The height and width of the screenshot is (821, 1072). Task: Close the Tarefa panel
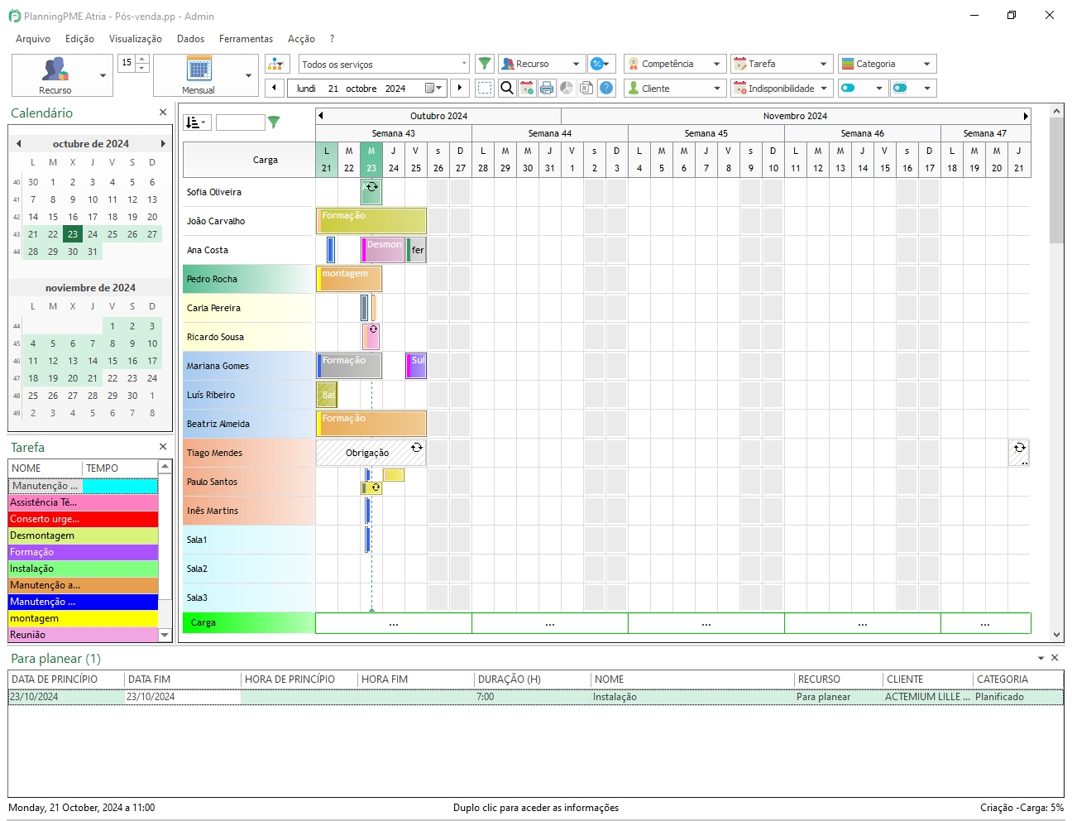coord(163,447)
